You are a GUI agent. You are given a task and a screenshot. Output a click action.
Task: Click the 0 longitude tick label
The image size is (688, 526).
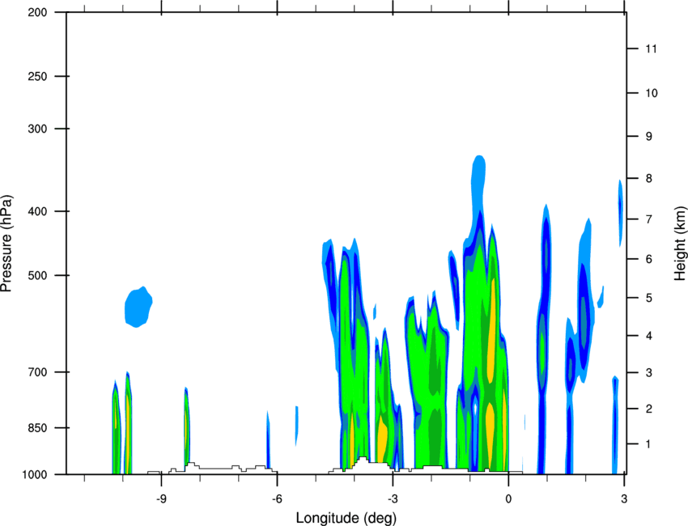[508, 499]
